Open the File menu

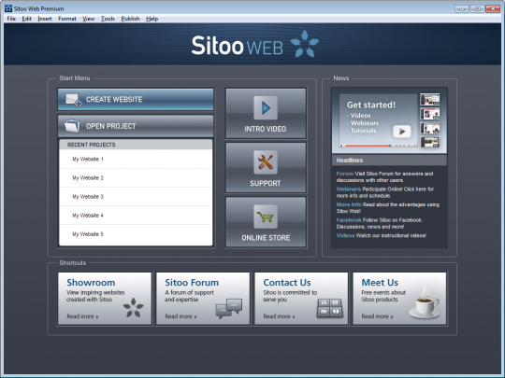coord(11,19)
